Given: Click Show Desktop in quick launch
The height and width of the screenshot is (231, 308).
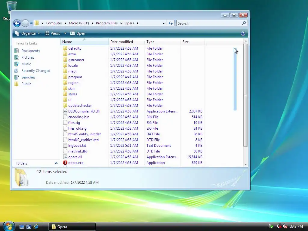Looking at the screenshot, I should click(22, 227).
